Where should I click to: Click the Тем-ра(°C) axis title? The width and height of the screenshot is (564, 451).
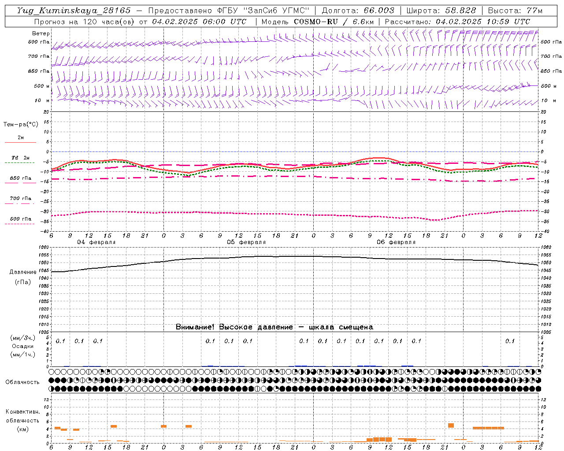[21, 125]
